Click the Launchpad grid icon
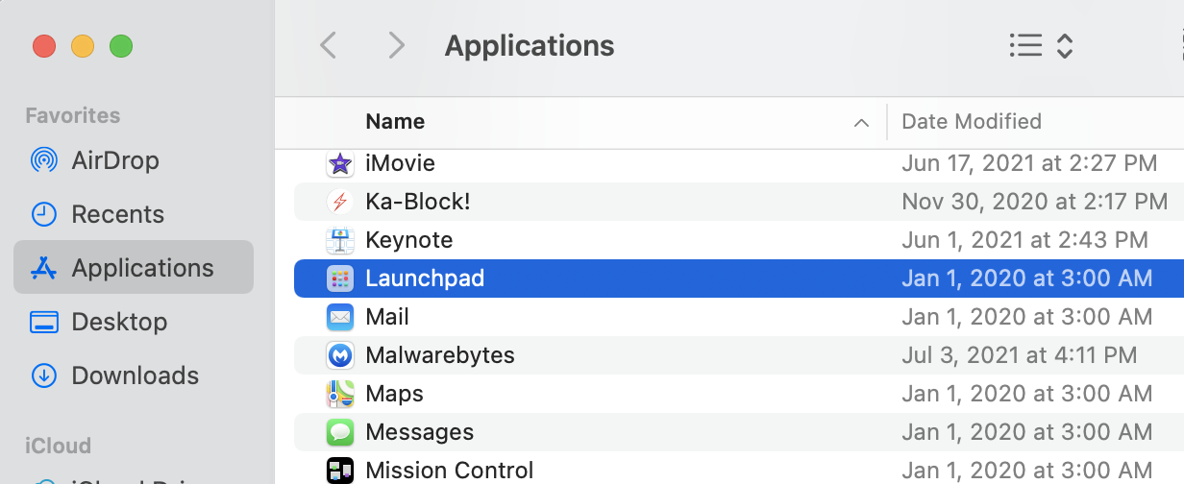 coord(340,278)
